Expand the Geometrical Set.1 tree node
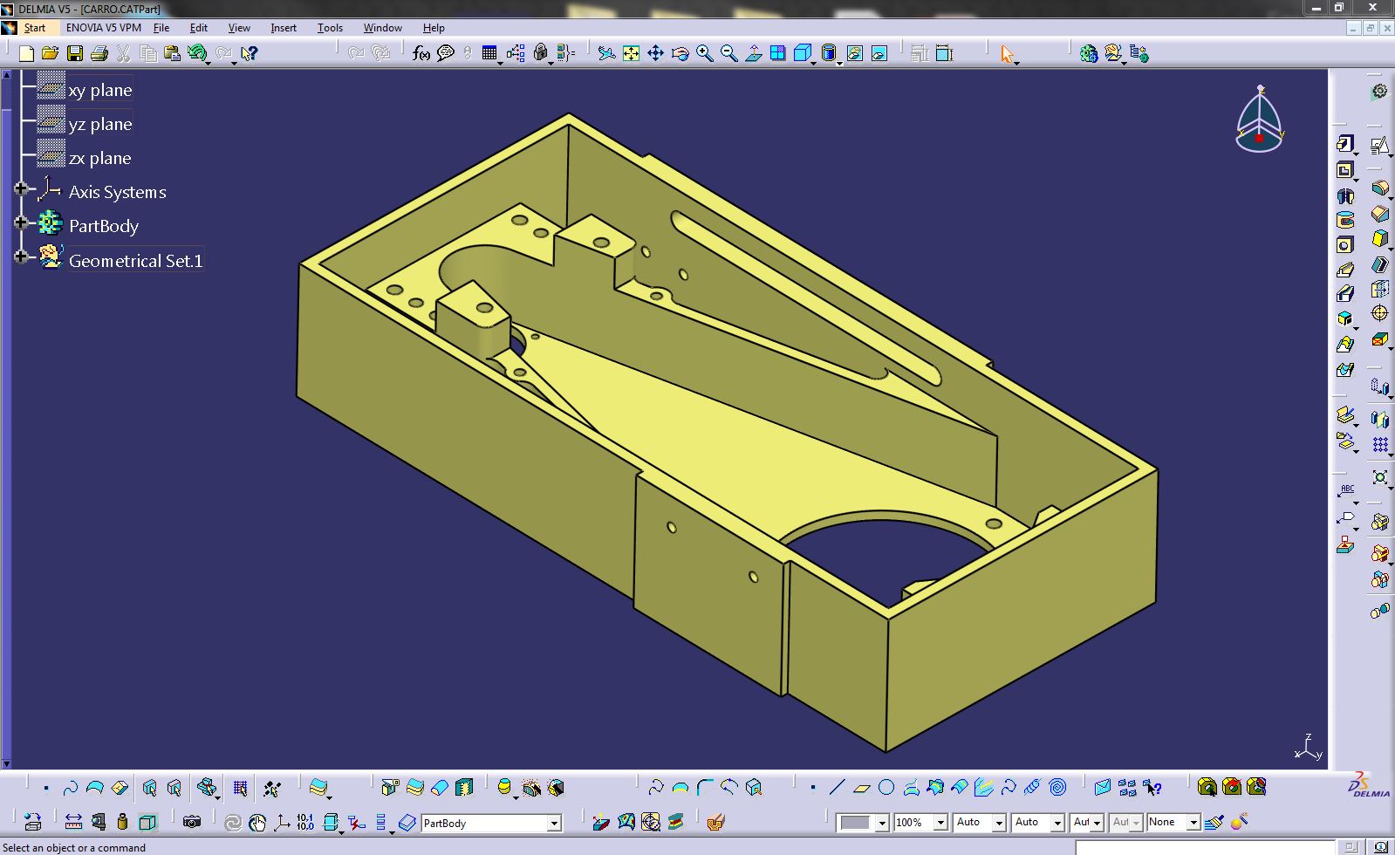The width and height of the screenshot is (1395, 855). 21,256
